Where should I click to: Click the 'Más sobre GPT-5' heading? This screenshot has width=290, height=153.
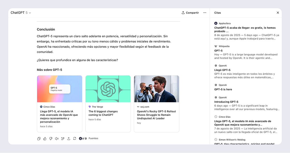pyautogui.click(x=49, y=70)
